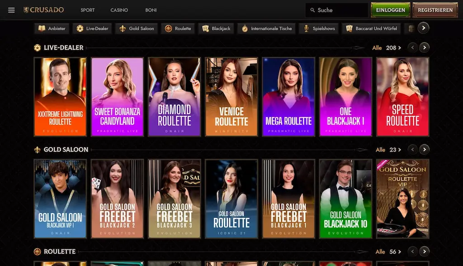Open Speed Roulette game
This screenshot has width=463, height=266.
(402, 97)
